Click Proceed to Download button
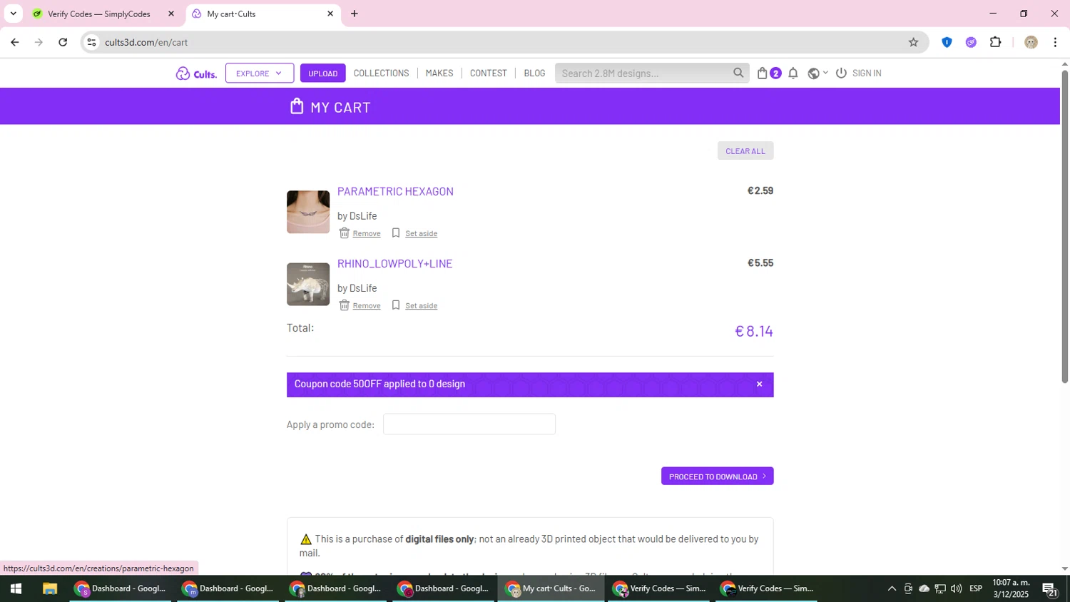1070x602 pixels. (717, 476)
